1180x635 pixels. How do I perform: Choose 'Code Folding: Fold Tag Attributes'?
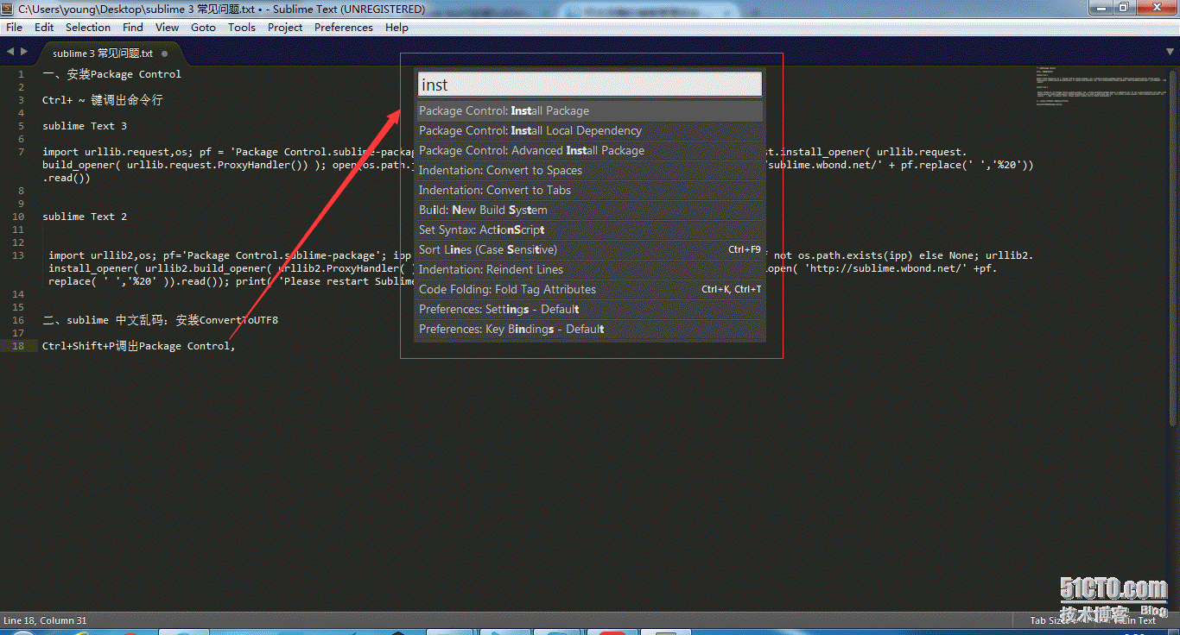click(590, 289)
